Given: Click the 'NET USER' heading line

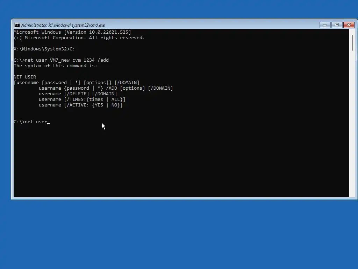Looking at the screenshot, I should 25,77.
